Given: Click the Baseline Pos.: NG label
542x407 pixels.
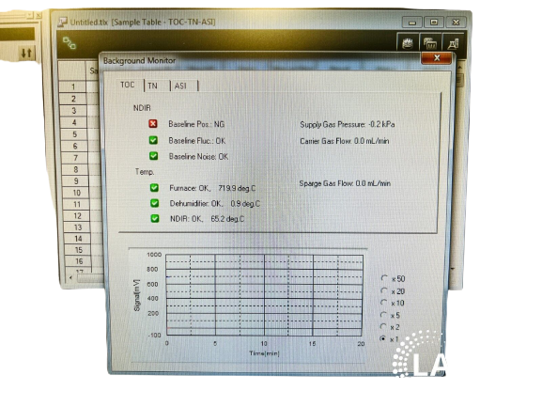Looking at the screenshot, I should [196, 124].
